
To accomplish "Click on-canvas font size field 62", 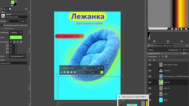I will (x=89, y=68).
